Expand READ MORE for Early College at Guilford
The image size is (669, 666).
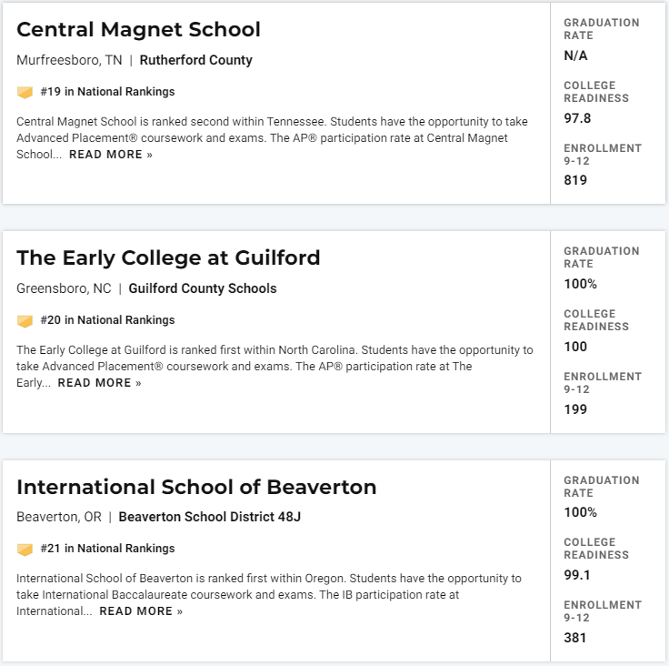(x=99, y=383)
